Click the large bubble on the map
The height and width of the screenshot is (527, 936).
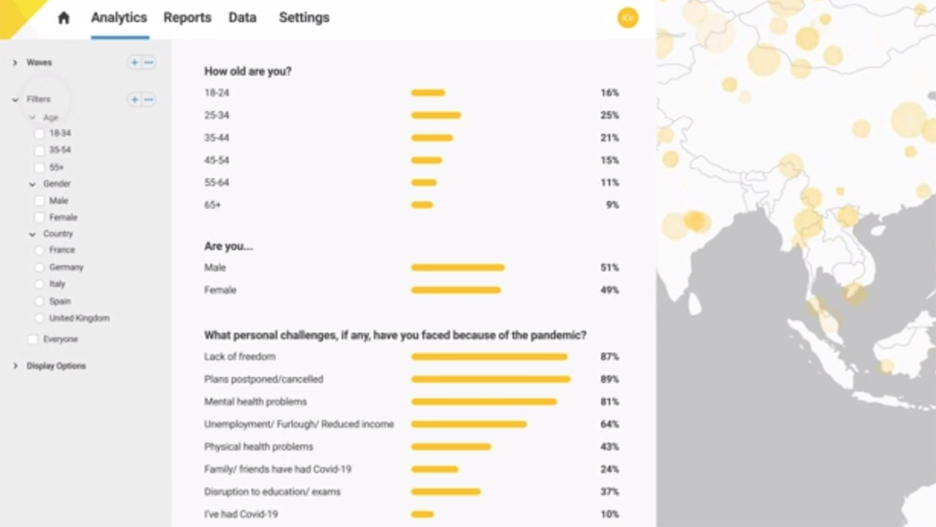point(909,119)
